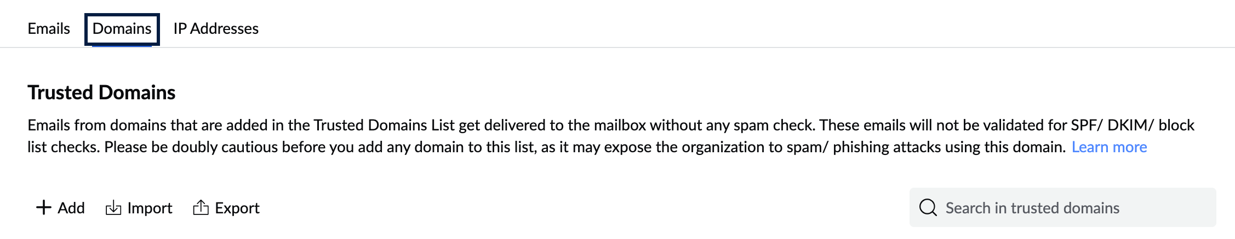1235x239 pixels.
Task: Click the blue underline below the Domains tab
Action: point(122,46)
